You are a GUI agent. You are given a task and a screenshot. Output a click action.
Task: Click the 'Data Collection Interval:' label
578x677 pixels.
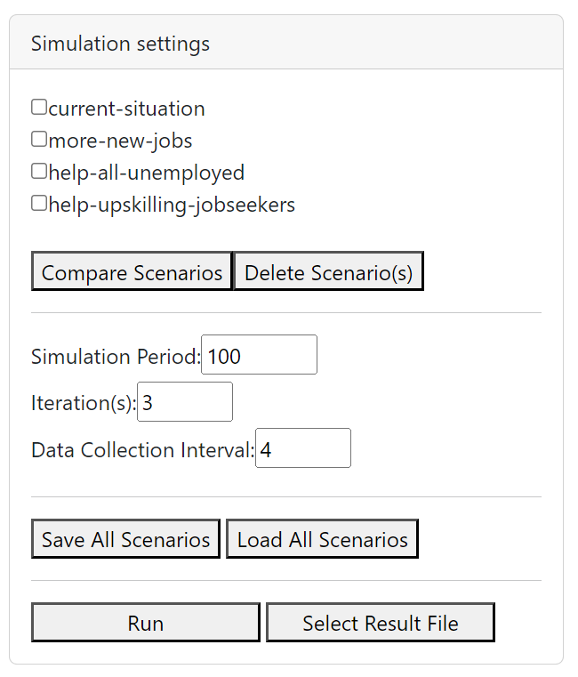coord(142,450)
